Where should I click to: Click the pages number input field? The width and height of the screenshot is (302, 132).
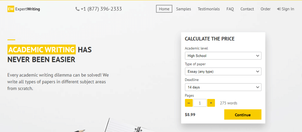tap(200, 103)
